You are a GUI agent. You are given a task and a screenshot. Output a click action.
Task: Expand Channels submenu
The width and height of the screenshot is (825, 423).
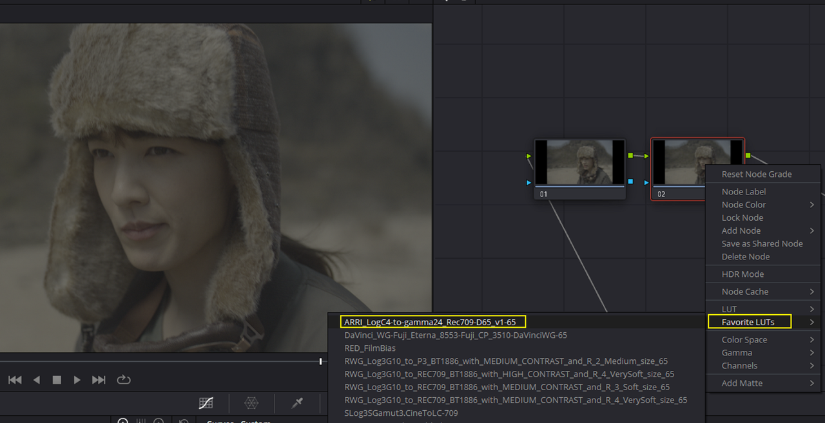[764, 366]
